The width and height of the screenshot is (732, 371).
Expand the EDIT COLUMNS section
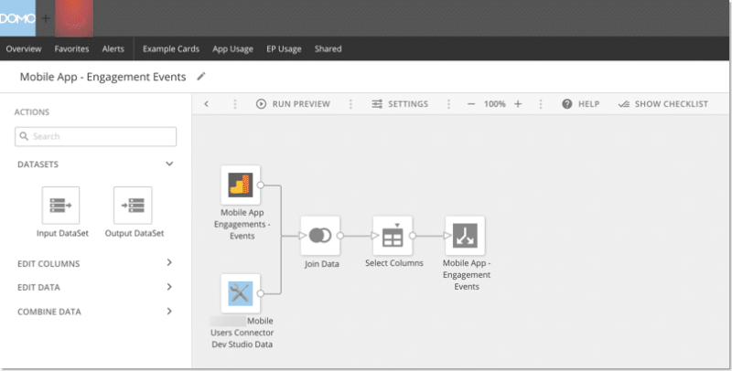169,262
